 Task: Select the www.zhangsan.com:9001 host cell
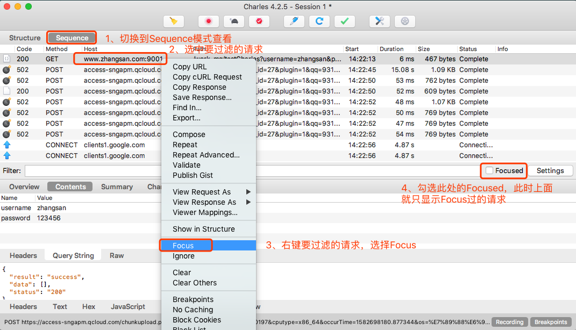[123, 59]
